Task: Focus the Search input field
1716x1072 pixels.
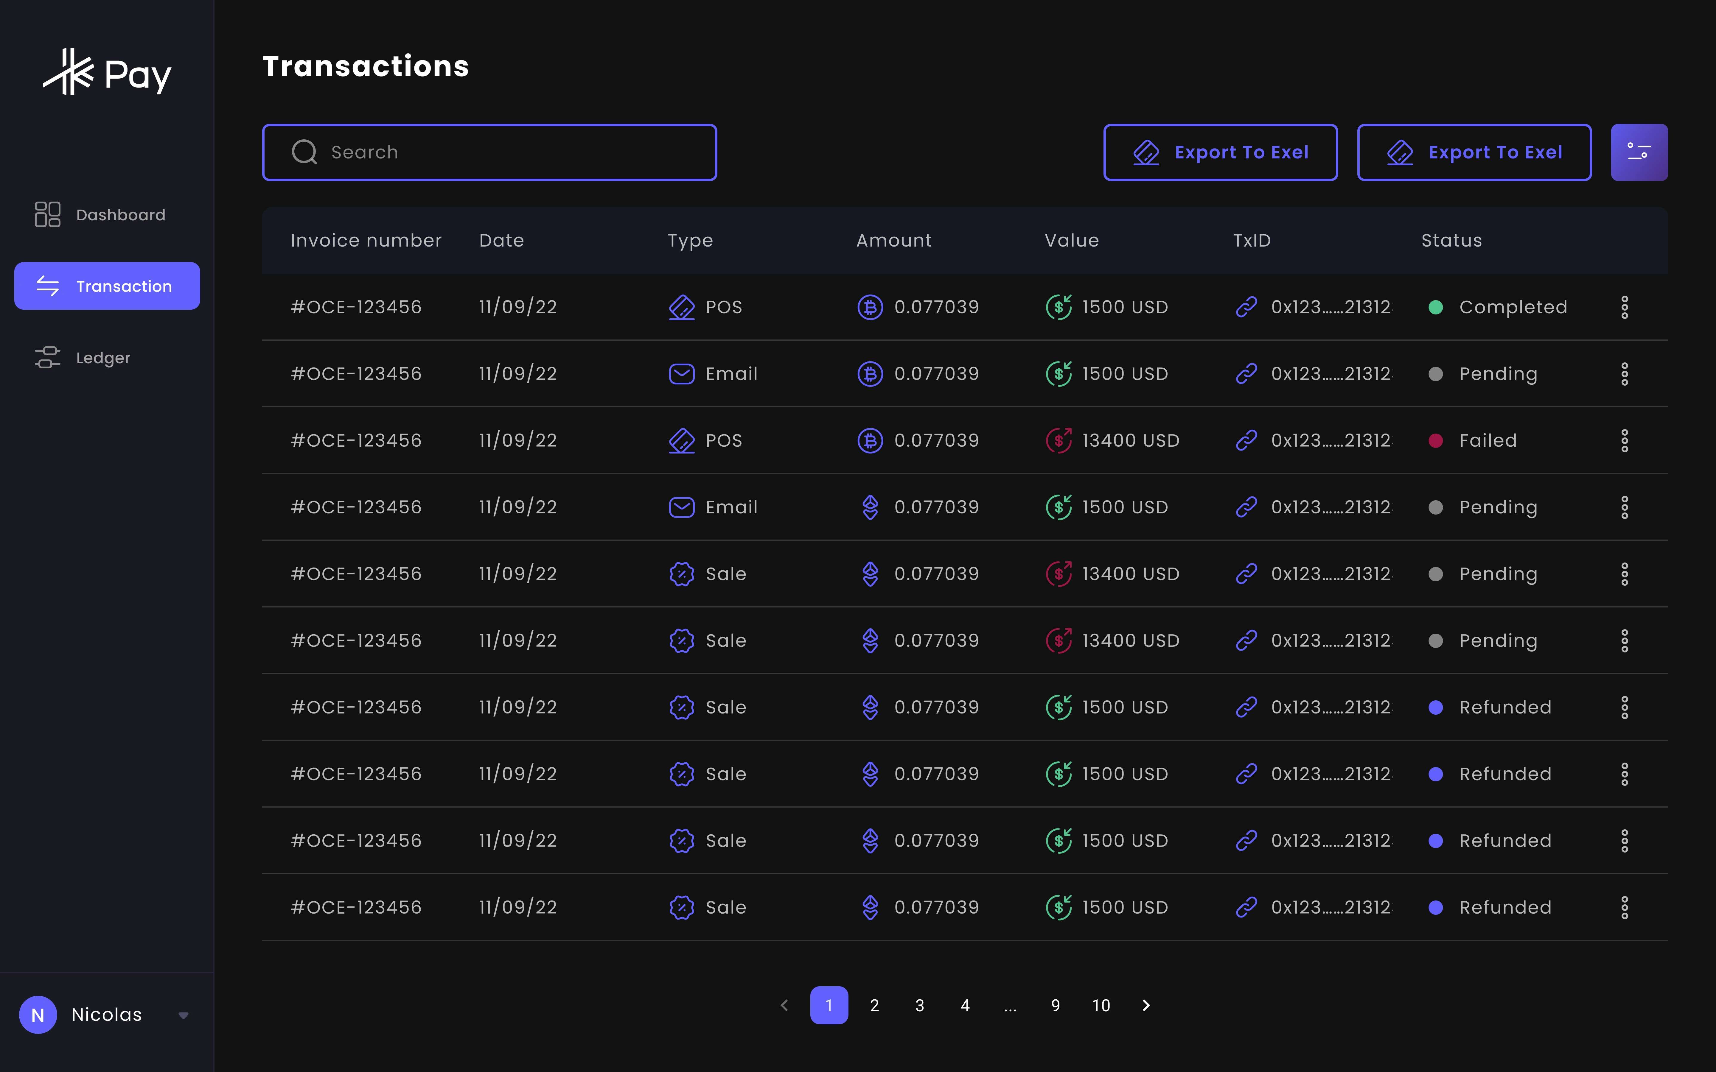Action: coord(489,152)
